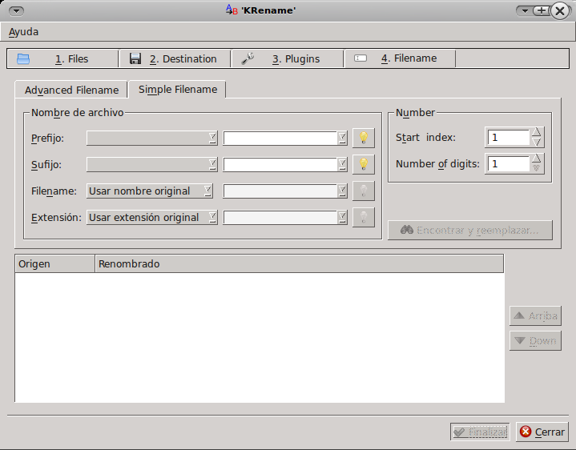Decrease the Start index value
This screenshot has height=450, width=576.
pos(536,142)
